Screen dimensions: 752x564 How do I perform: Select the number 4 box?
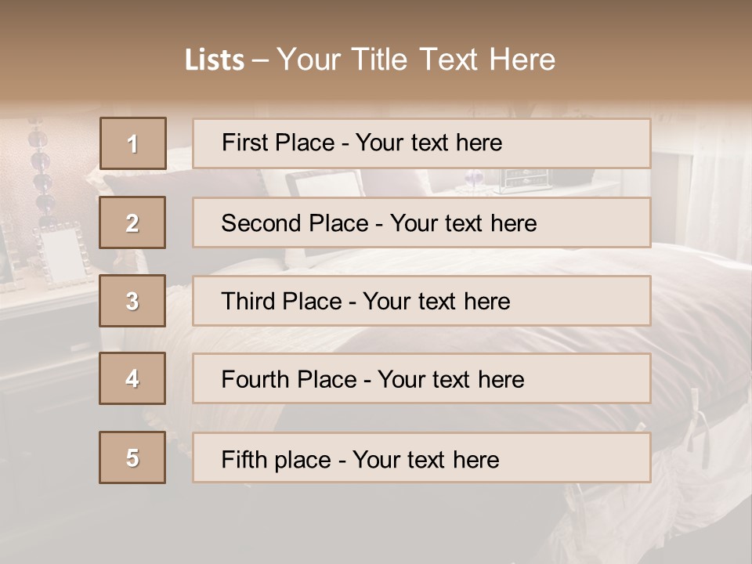click(x=132, y=378)
